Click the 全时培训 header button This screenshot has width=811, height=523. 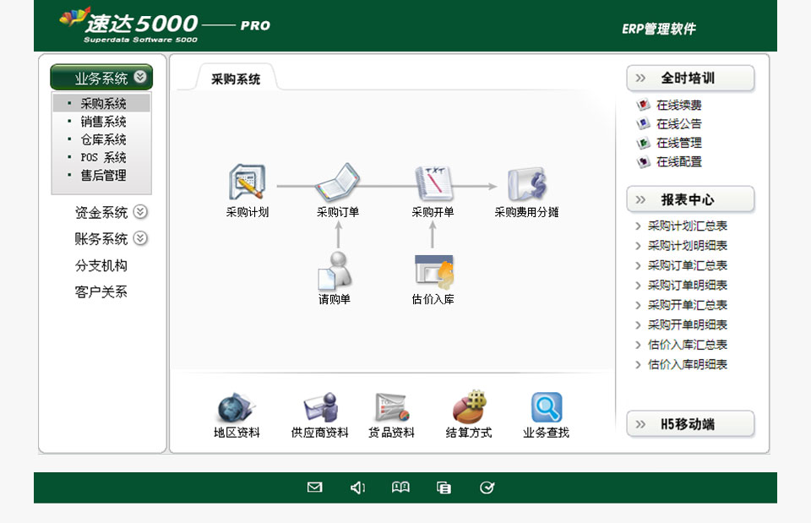pos(690,78)
